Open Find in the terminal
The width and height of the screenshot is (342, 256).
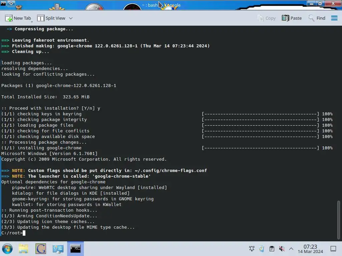pos(317,18)
